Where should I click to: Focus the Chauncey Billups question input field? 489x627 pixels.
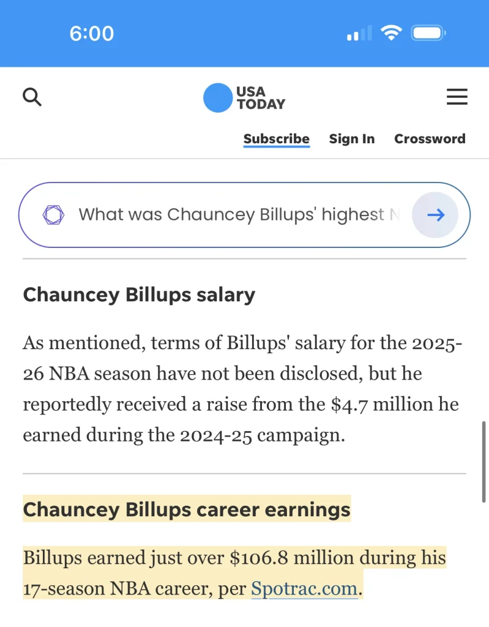pos(239,215)
